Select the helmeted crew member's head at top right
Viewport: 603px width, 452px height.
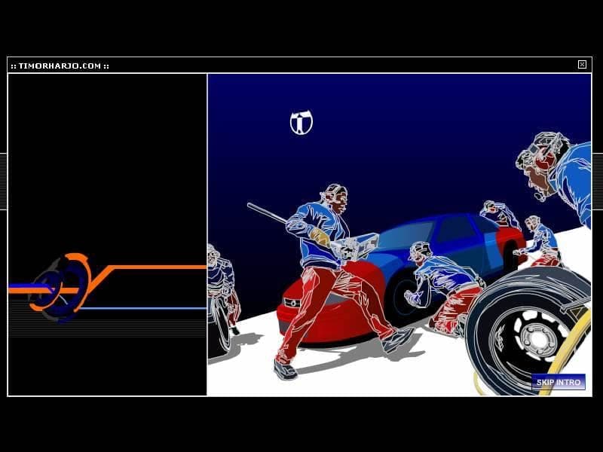(x=542, y=163)
